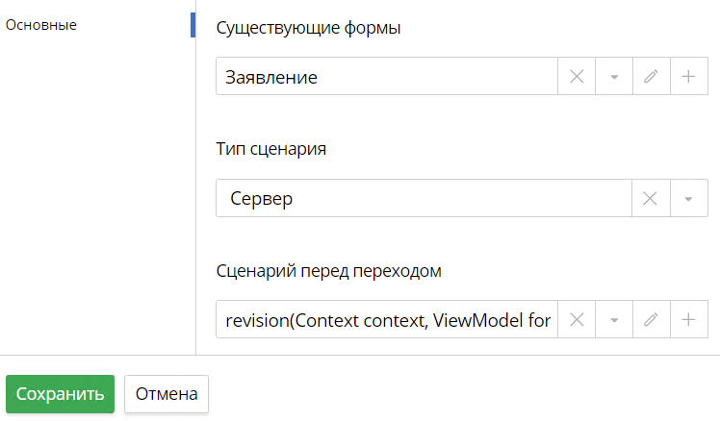Clear the Тип сценария selection

(x=650, y=199)
